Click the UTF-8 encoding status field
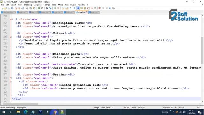 tap(182, 107)
